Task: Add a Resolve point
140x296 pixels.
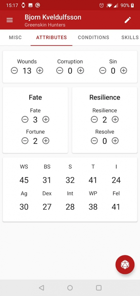Action: [x=115, y=141]
